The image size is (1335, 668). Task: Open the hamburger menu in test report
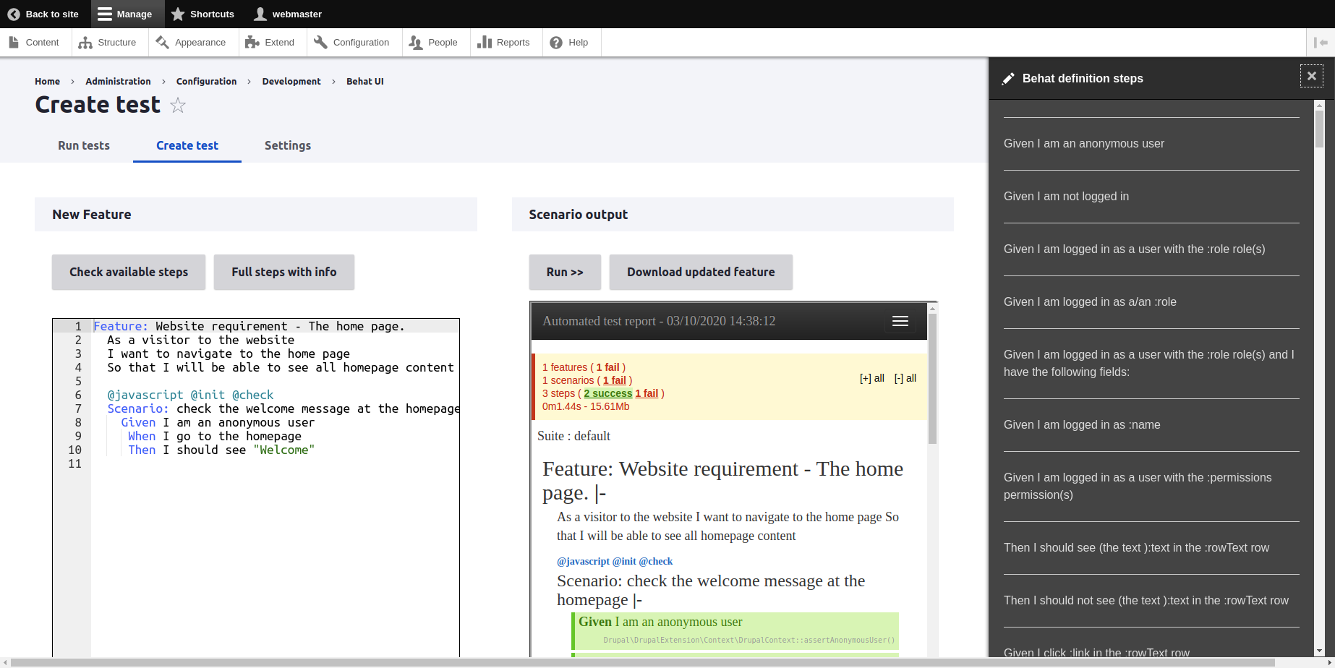[x=900, y=321]
